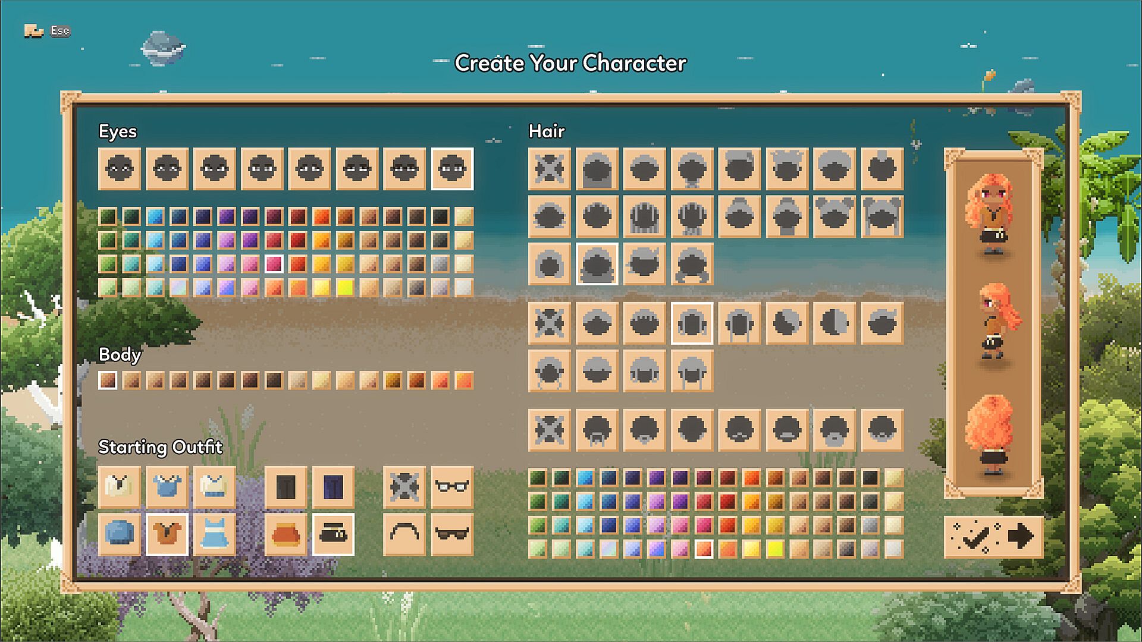The image size is (1142, 642).
Task: Equip the clear eyeglasses accessory
Action: (x=452, y=487)
